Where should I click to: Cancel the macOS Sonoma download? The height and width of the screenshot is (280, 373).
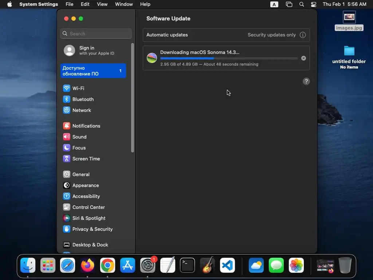click(x=303, y=58)
